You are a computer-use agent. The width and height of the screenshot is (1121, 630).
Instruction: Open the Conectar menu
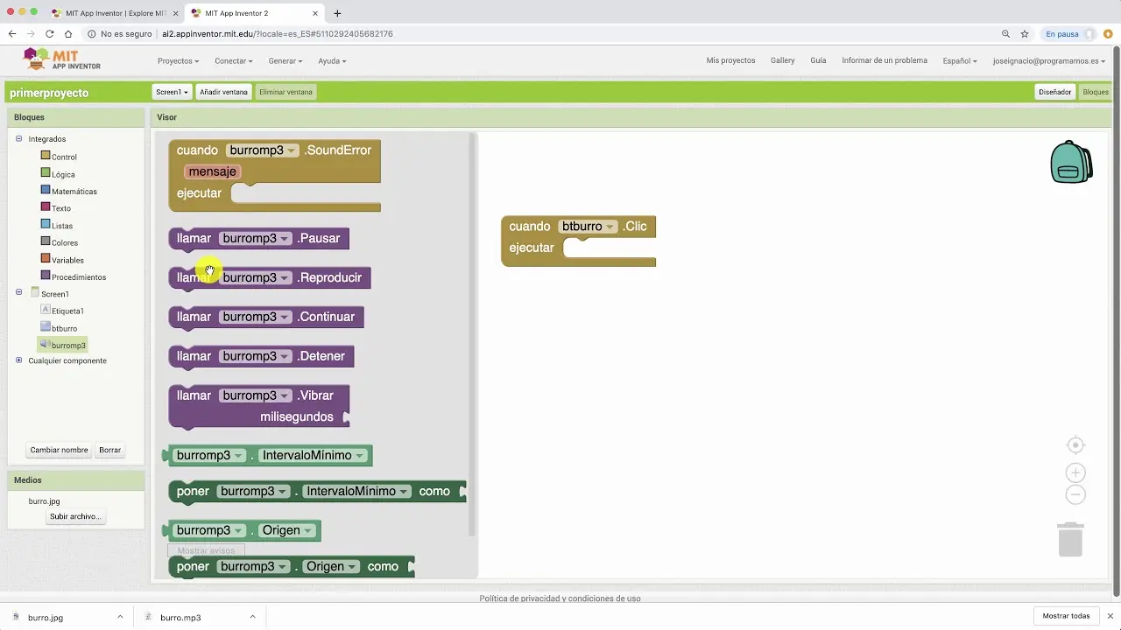click(x=234, y=61)
